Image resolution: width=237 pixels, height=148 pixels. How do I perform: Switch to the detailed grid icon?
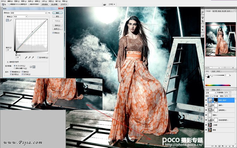click(x=34, y=67)
